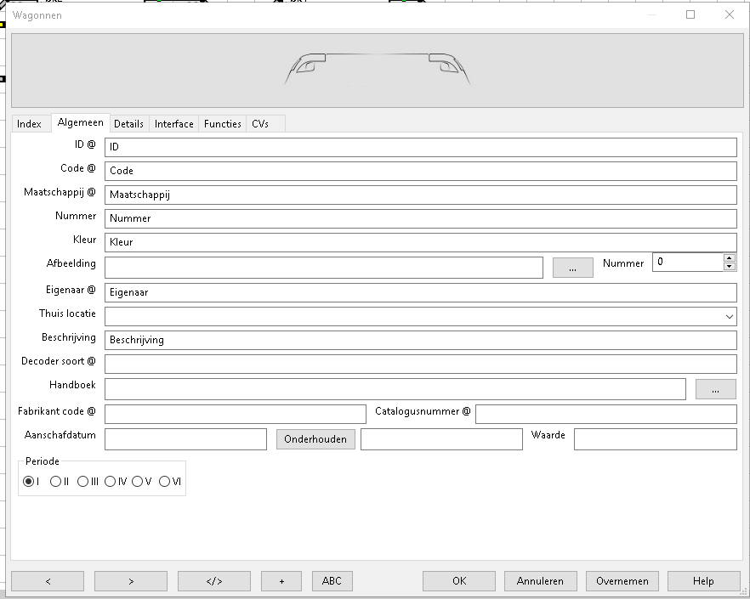Image resolution: width=750 pixels, height=599 pixels.
Task: Click the next wagon '>' button
Action: [x=131, y=581]
